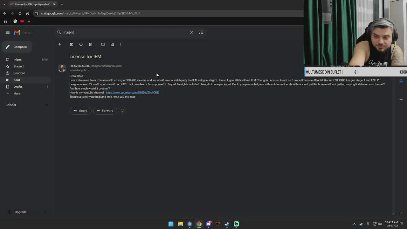Create a new label with the plus
The image size is (407, 229).
[47, 105]
